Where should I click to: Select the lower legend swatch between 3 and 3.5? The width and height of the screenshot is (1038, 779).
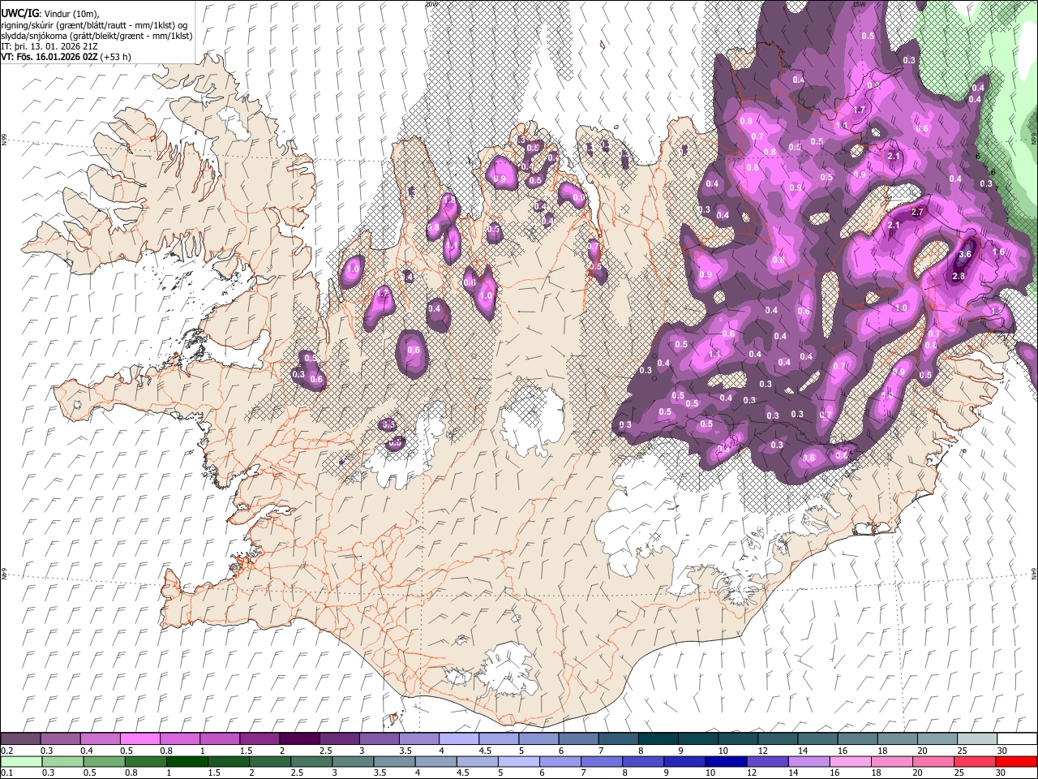tap(352, 761)
